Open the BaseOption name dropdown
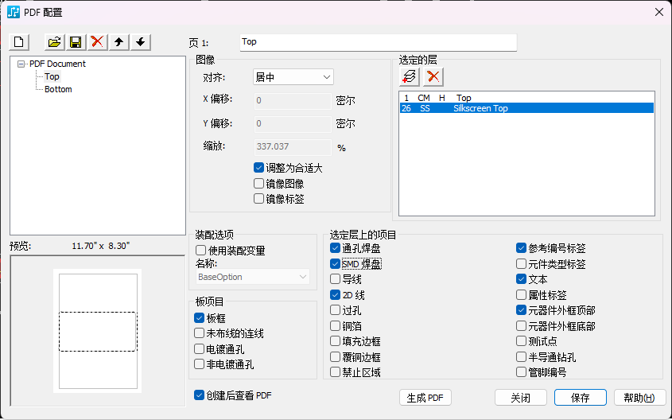Screen dimensions: 672x420 point(253,277)
